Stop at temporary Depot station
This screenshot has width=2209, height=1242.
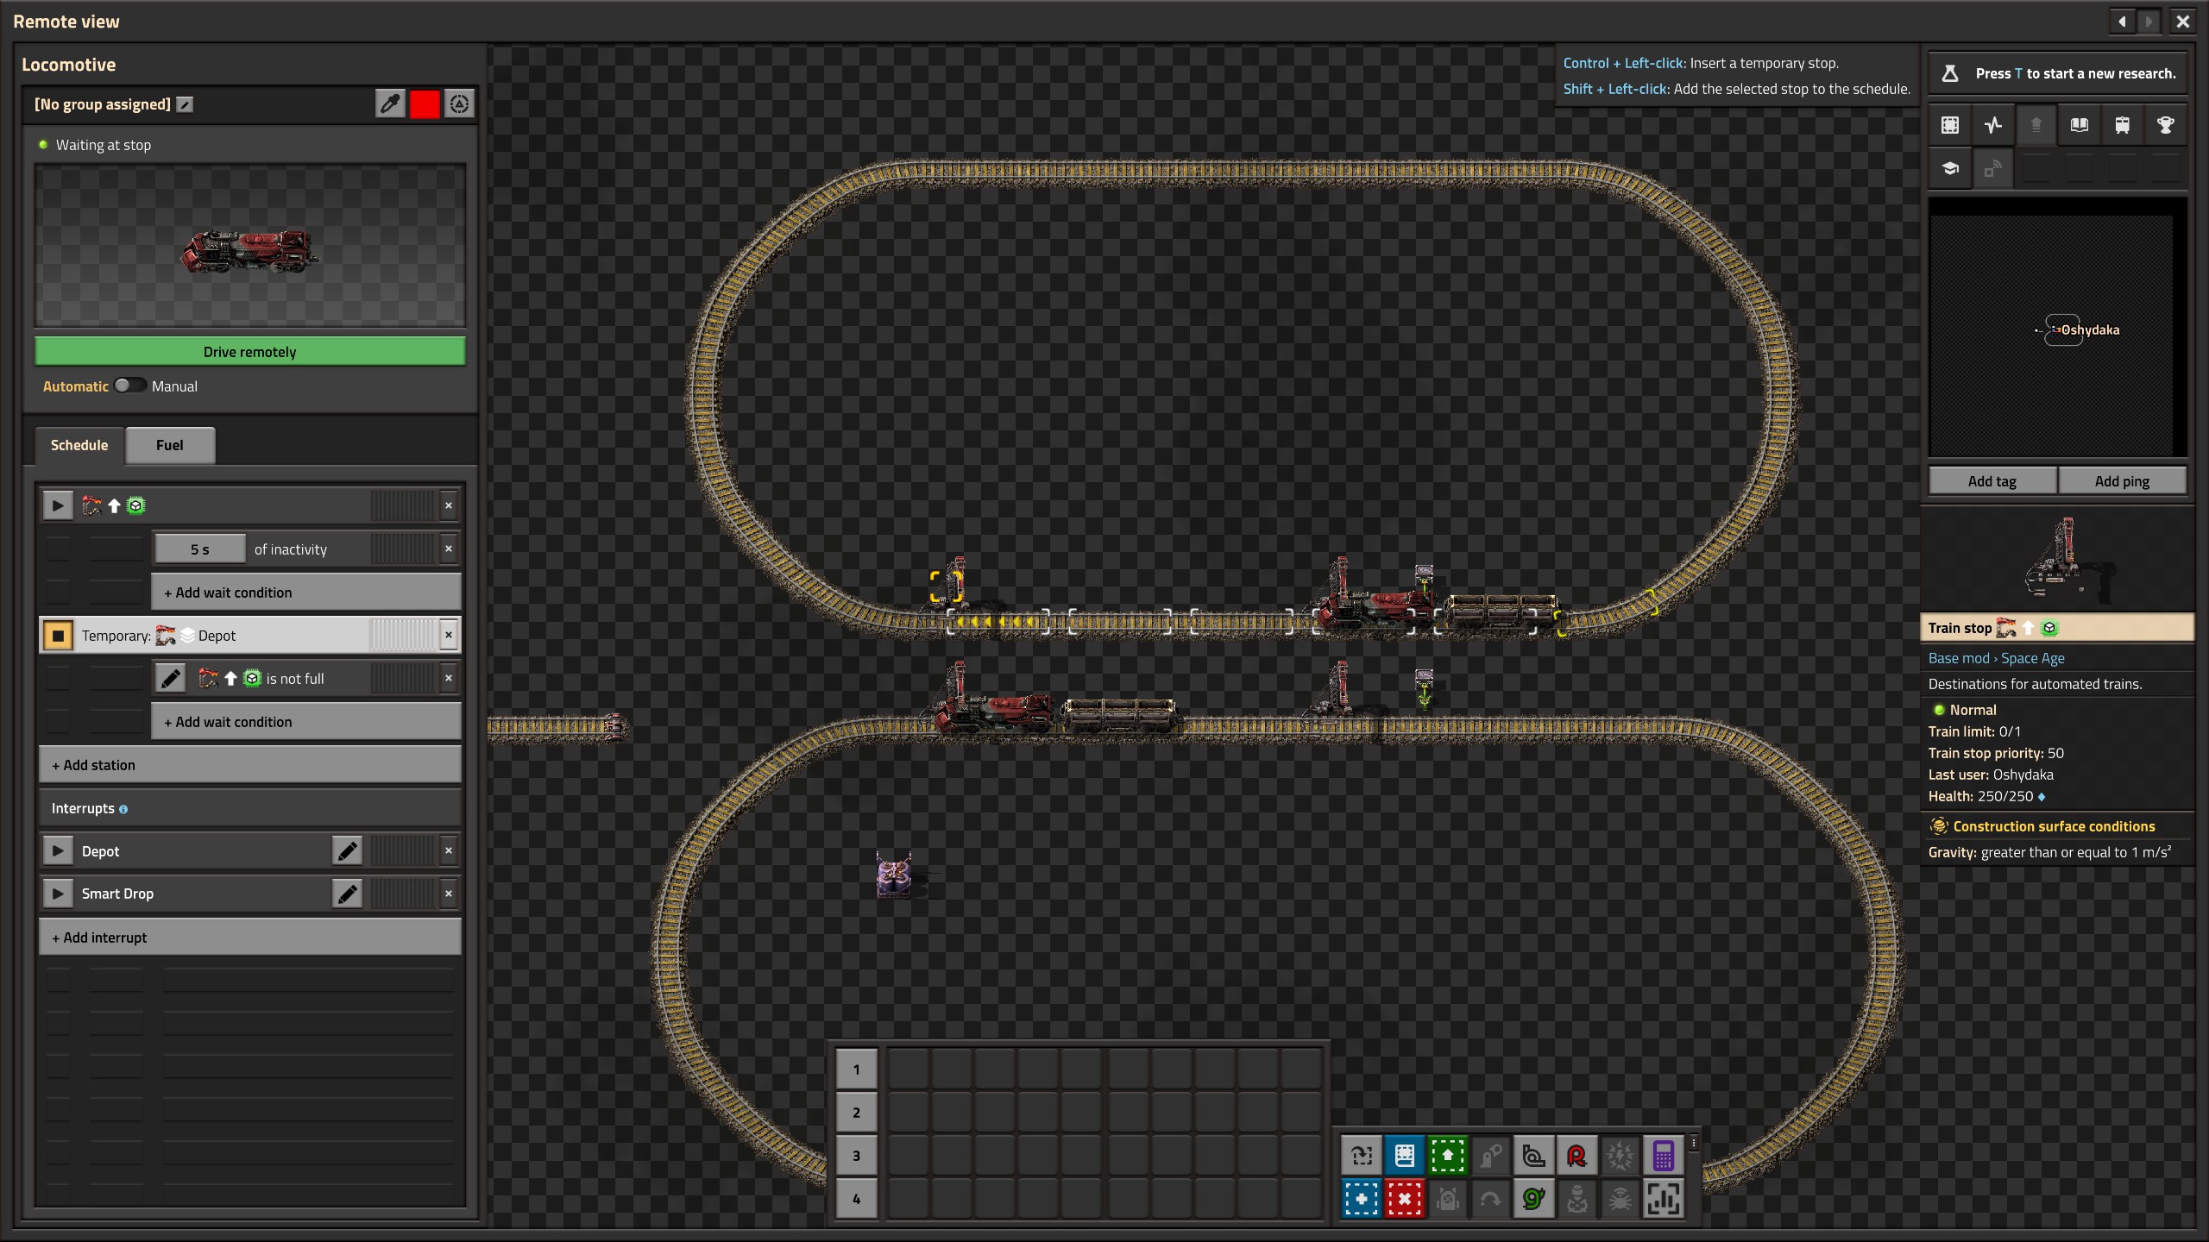[58, 636]
